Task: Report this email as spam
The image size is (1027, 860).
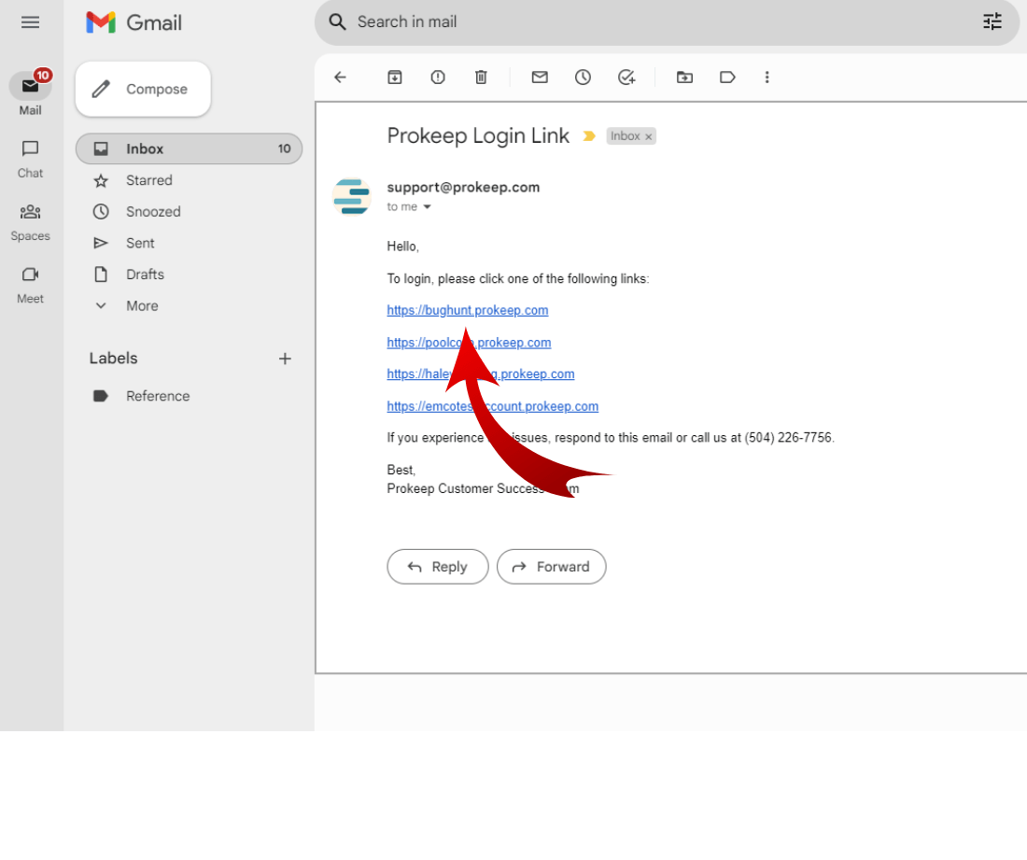Action: point(438,78)
